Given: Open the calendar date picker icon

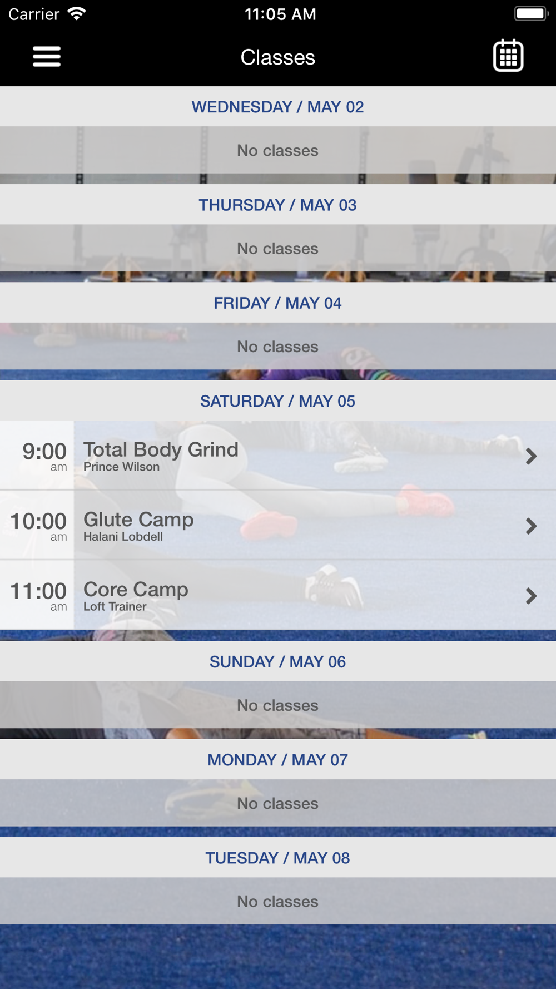Looking at the screenshot, I should point(508,56).
